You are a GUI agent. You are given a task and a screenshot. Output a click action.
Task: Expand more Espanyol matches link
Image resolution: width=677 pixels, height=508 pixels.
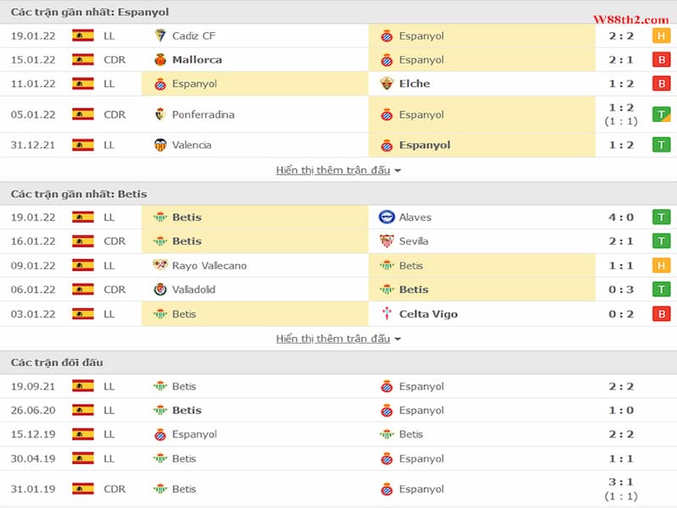click(x=338, y=170)
